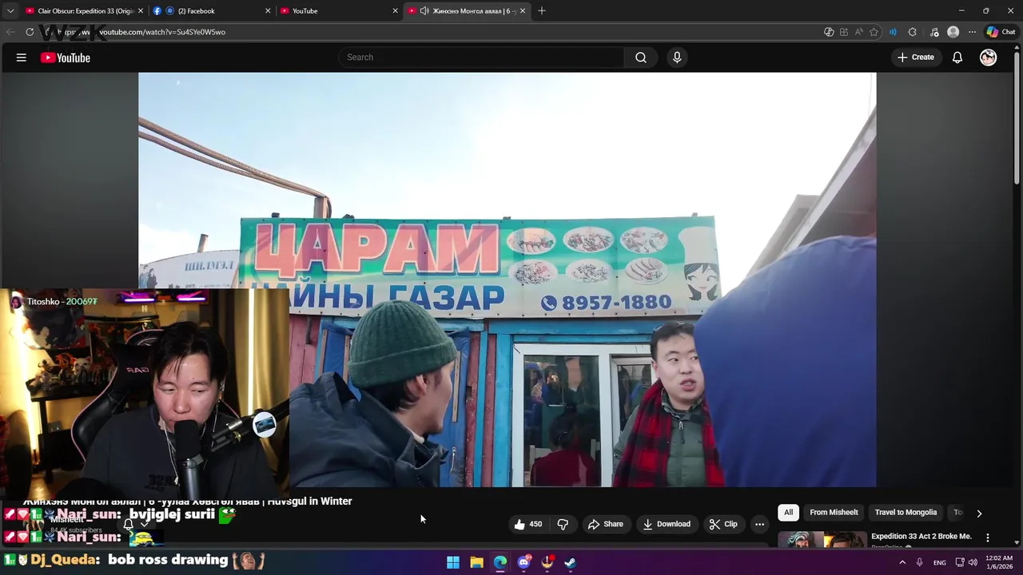The width and height of the screenshot is (1023, 575).
Task: Like the video with 450 likes
Action: coord(528,524)
